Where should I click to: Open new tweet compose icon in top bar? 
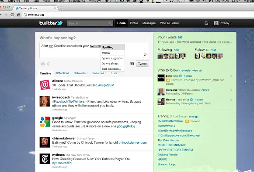point(206,23)
